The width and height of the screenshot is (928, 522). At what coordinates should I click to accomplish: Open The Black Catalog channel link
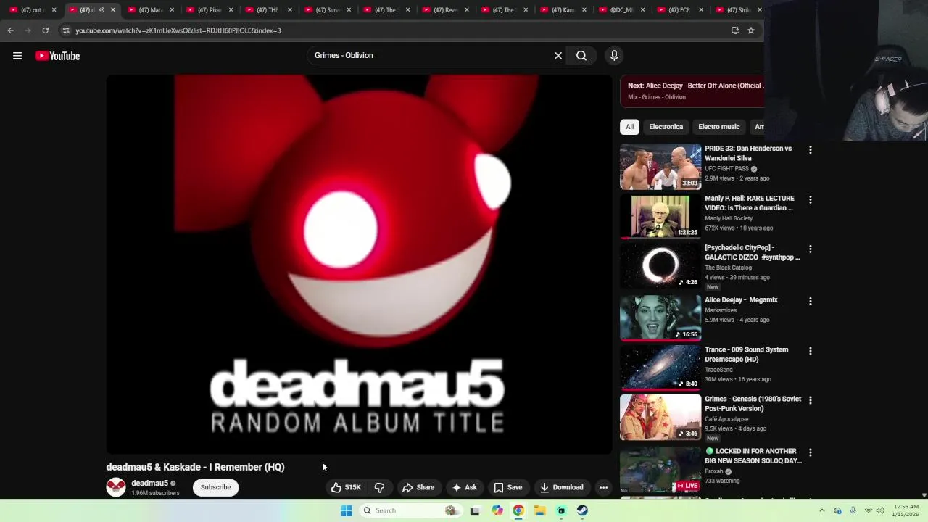(728, 268)
